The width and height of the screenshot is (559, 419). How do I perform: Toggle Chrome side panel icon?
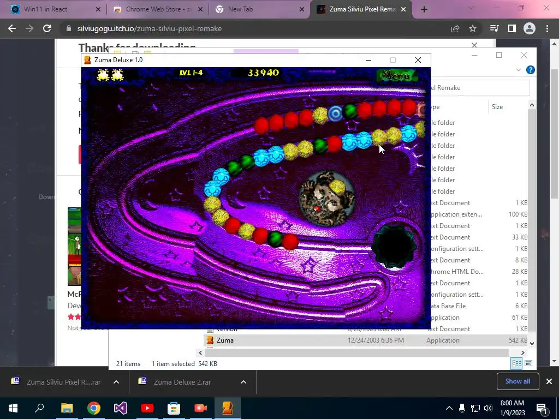click(x=512, y=28)
